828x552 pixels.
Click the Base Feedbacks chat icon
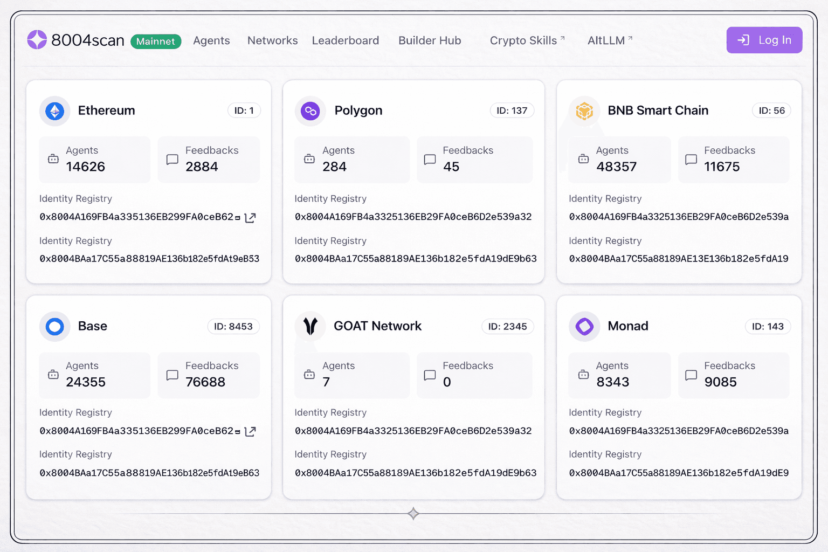172,375
